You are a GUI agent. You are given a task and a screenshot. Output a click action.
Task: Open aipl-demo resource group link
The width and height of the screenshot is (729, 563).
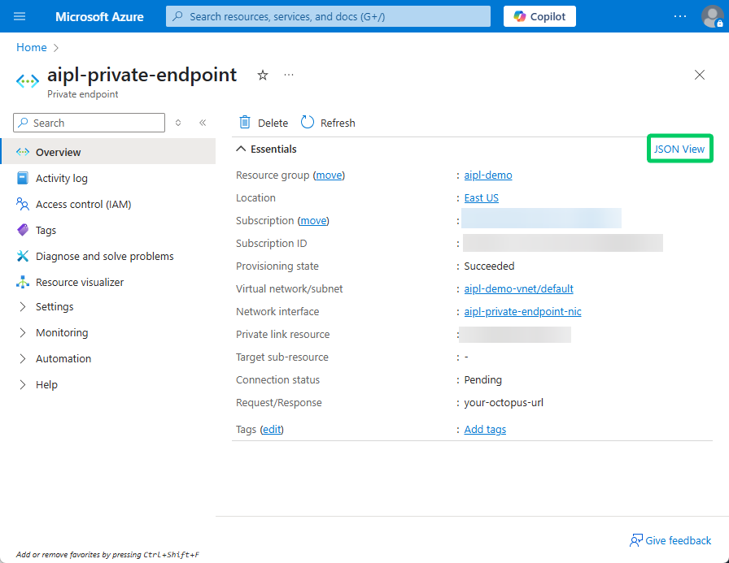coord(487,175)
